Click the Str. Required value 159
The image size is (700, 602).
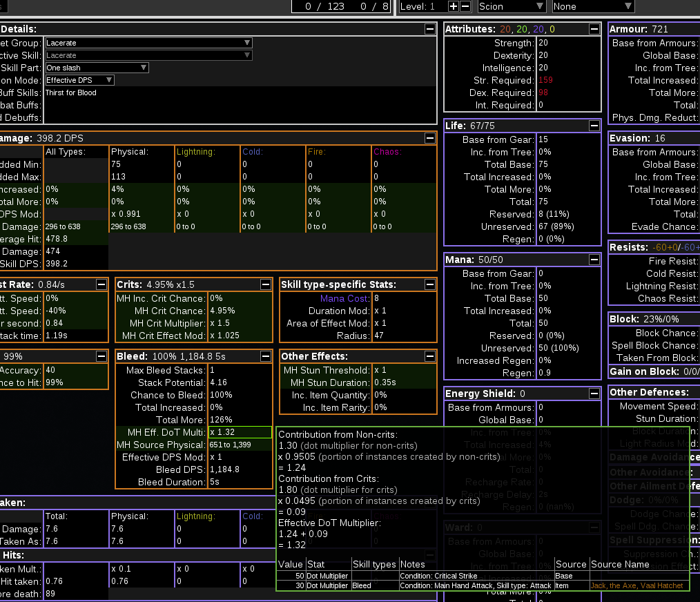pos(545,80)
